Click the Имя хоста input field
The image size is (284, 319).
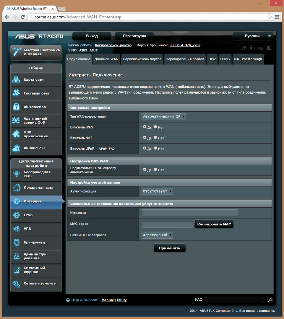(190, 213)
